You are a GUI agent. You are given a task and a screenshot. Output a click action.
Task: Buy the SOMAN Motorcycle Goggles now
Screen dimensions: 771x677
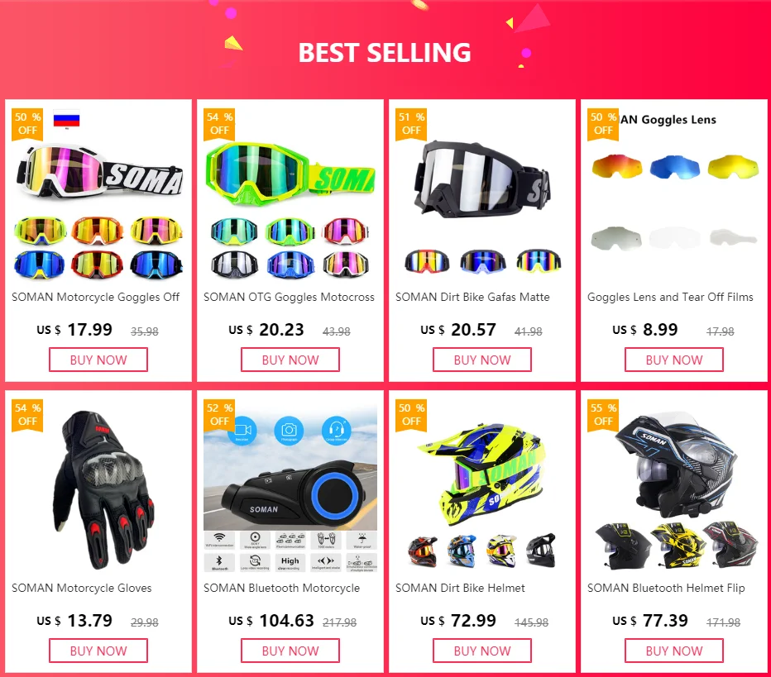coord(98,360)
